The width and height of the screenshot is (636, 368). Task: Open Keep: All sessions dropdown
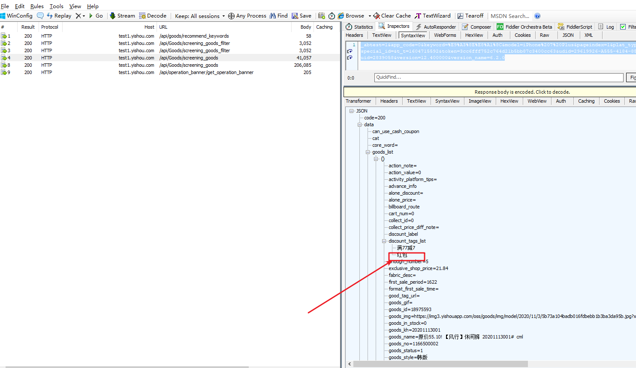point(200,16)
